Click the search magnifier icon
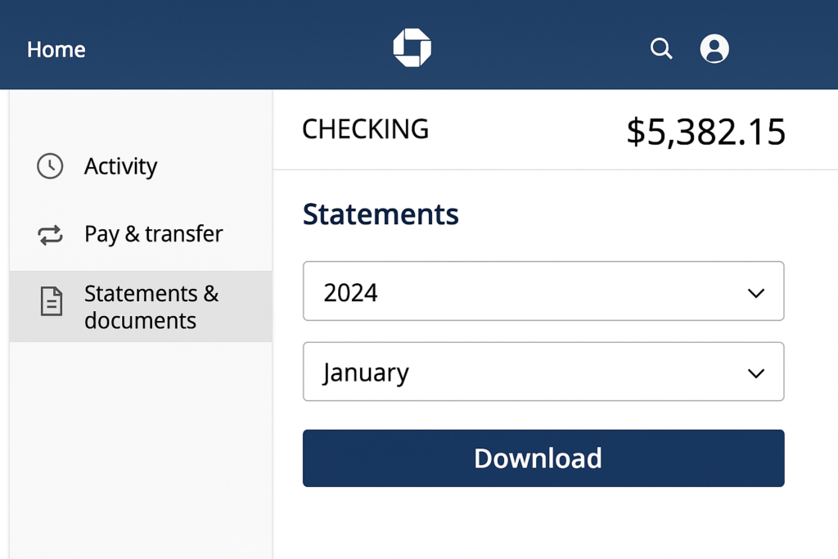The image size is (838, 559). click(661, 49)
